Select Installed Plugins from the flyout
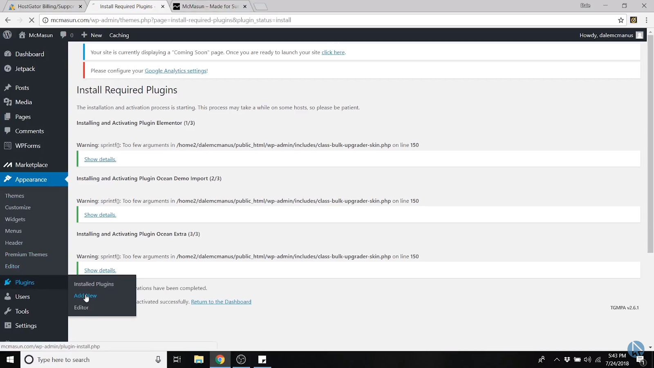Viewport: 654px width, 368px height. 94,284
